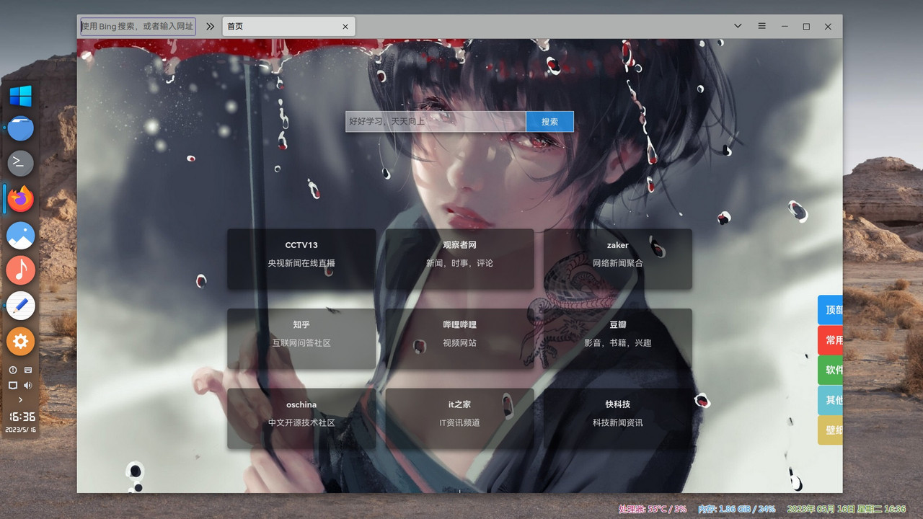
Task: Maximize the browser window
Action: 806,26
